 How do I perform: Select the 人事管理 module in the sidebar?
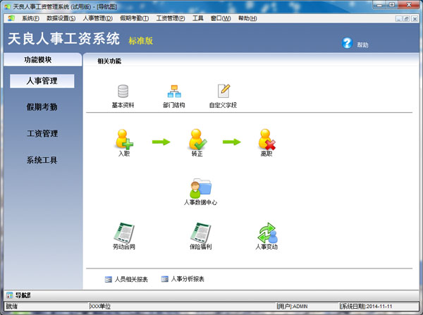tap(42, 81)
